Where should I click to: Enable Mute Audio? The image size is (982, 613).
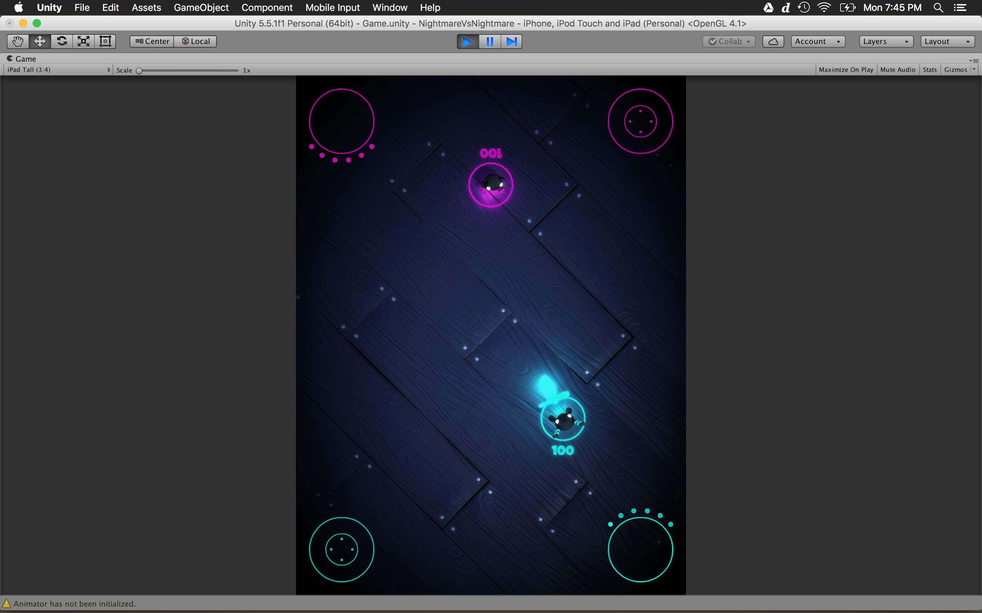(897, 70)
